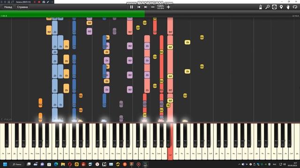This screenshot has width=300, height=168.
Task: Toggle the metronome icon
Action: [x=261, y=7]
